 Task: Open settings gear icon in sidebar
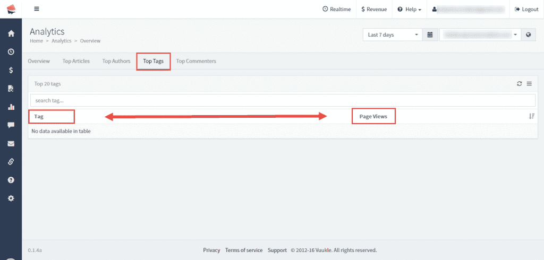[x=11, y=198]
